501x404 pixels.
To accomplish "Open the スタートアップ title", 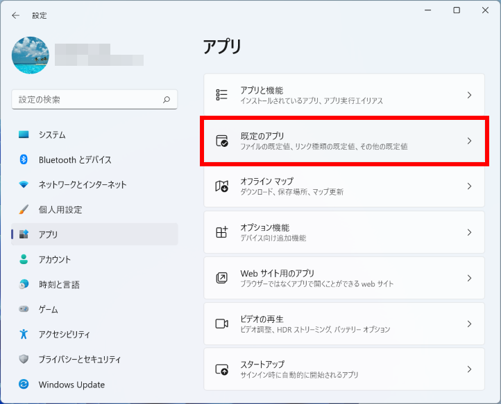I will (262, 365).
